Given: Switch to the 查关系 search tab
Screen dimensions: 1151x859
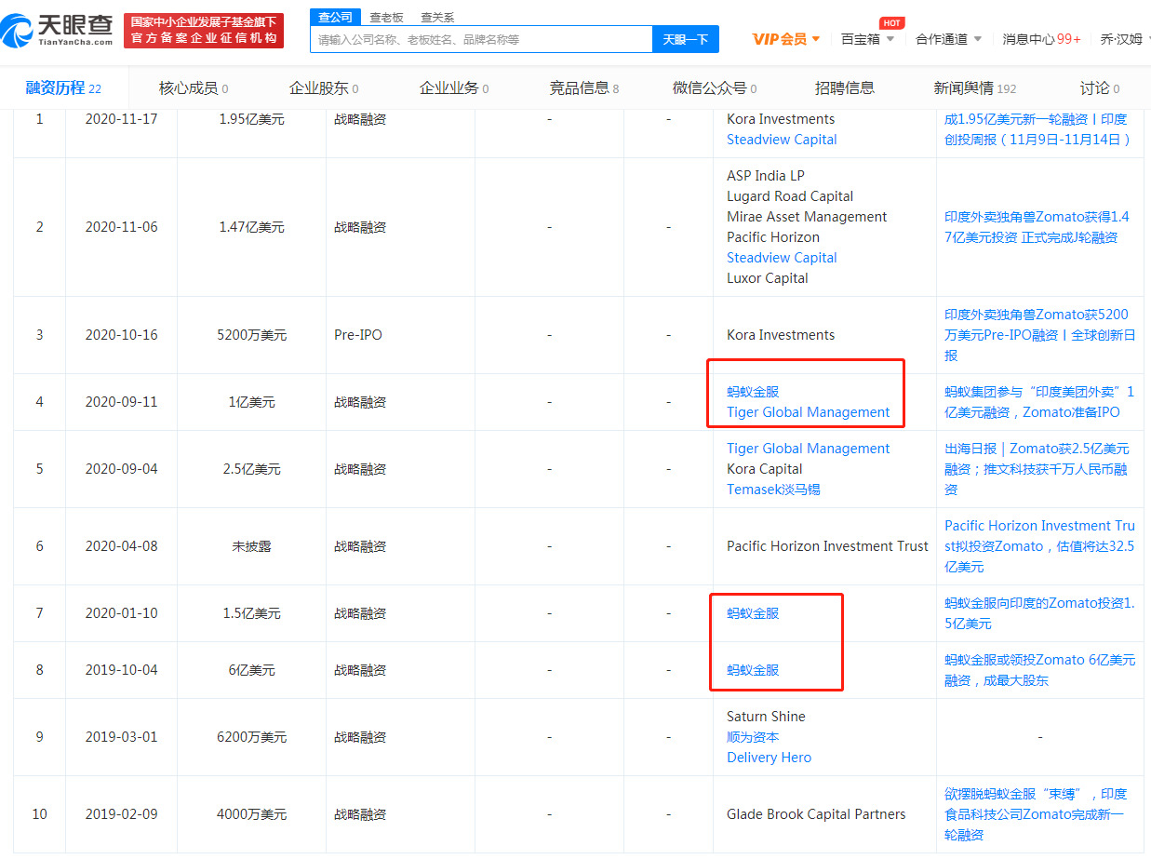Looking at the screenshot, I should pos(437,17).
